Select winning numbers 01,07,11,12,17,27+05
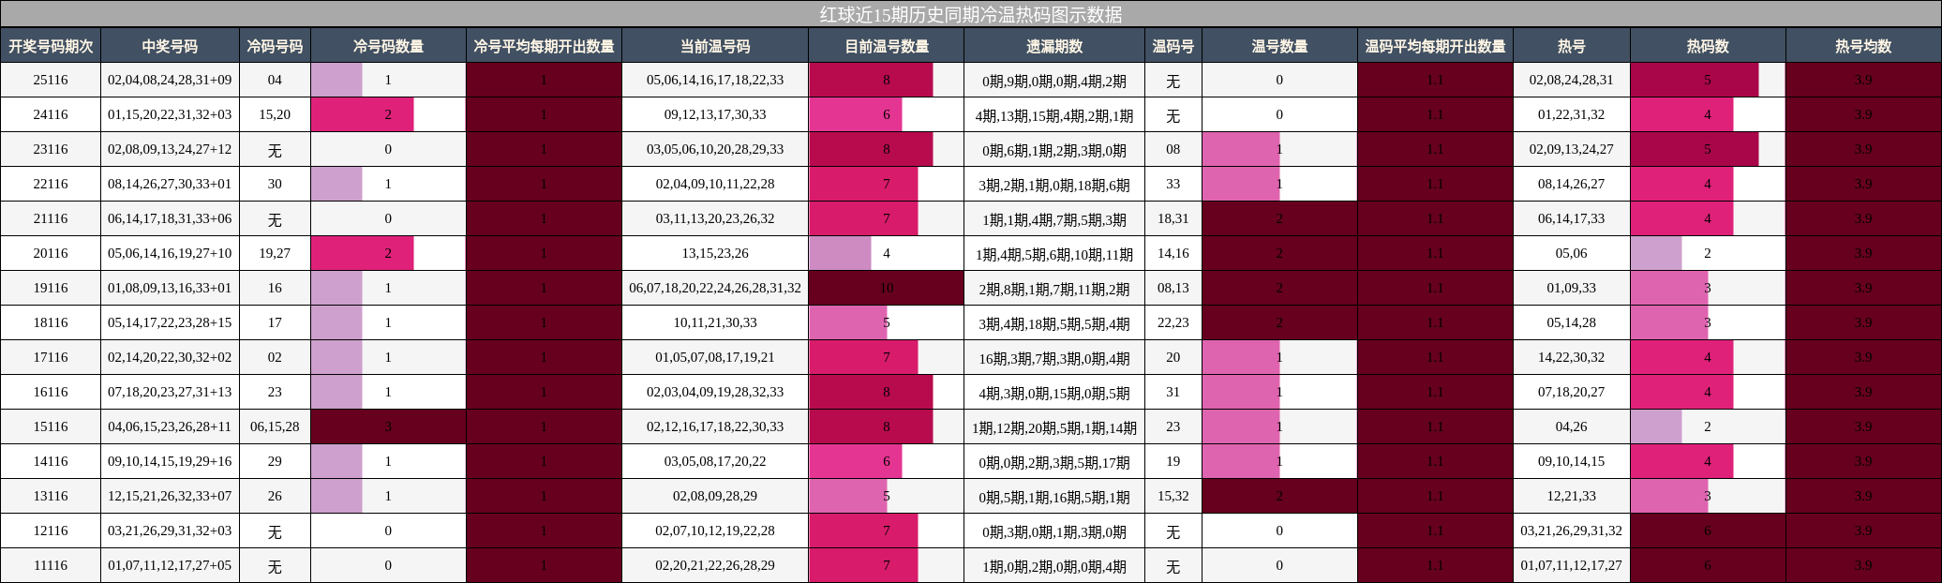Image resolution: width=1942 pixels, height=583 pixels. coord(170,565)
